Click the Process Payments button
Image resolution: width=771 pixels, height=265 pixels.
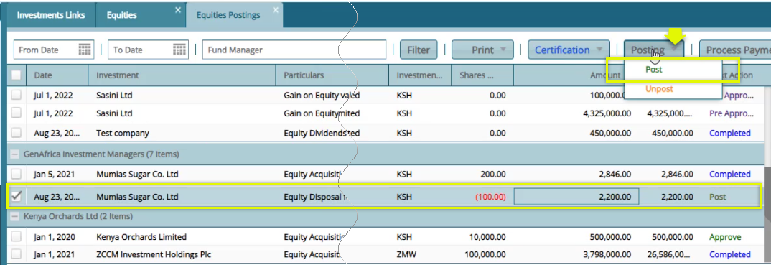point(734,50)
